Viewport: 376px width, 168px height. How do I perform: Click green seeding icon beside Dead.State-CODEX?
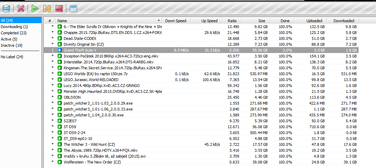click(x=60, y=38)
